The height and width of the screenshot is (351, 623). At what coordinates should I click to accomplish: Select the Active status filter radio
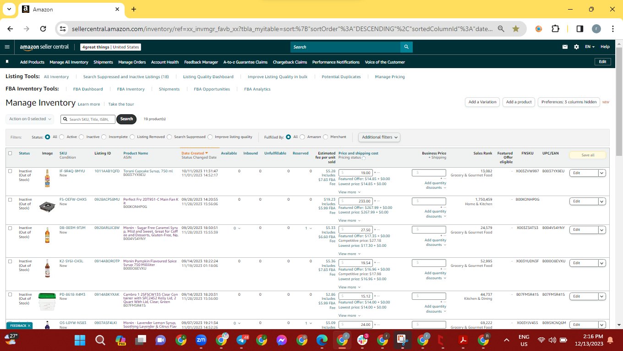point(62,137)
